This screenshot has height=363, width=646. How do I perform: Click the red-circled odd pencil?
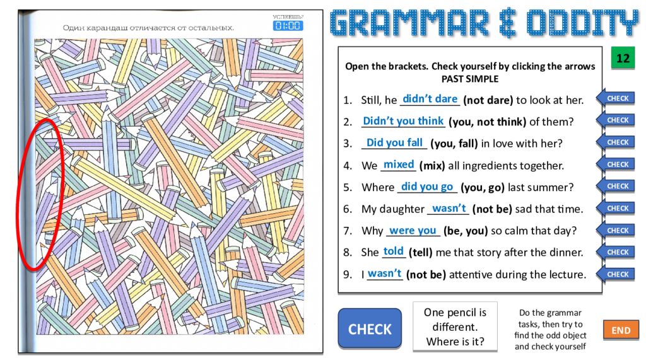pos(40,194)
